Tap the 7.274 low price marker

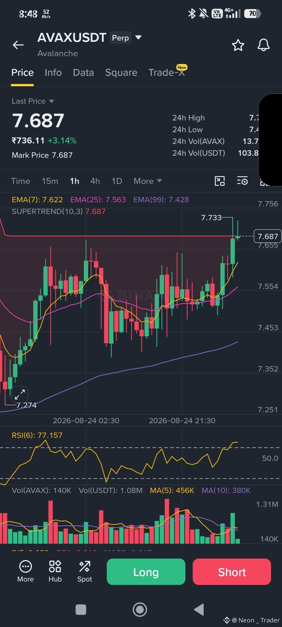(26, 405)
